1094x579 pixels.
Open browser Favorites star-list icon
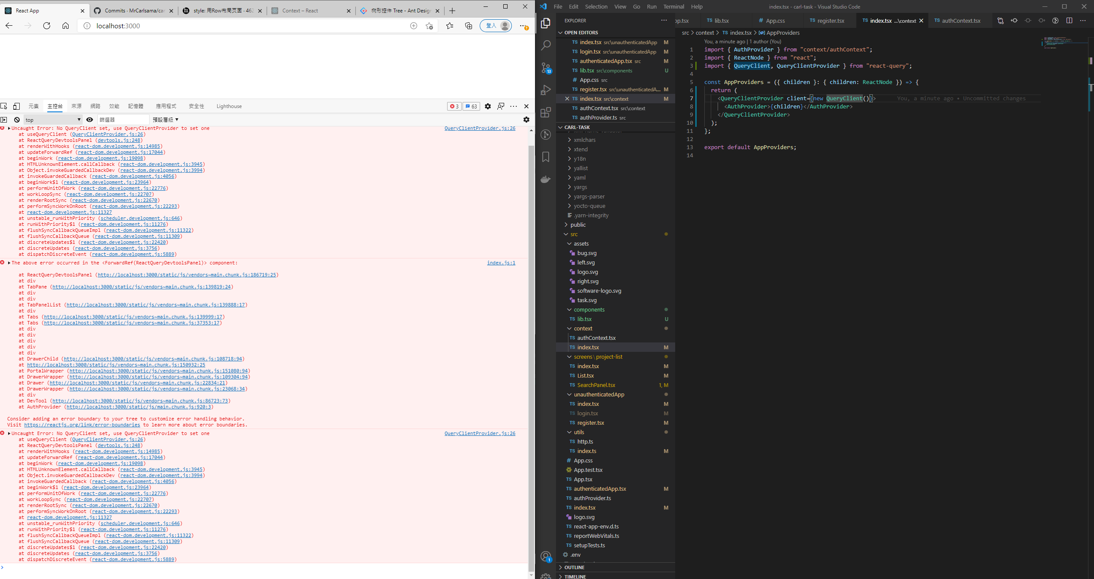pos(450,26)
